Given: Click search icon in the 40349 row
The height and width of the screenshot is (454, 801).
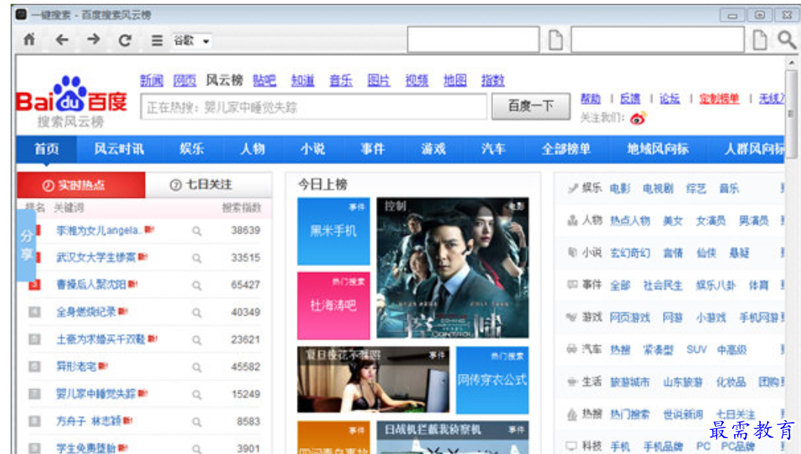Looking at the screenshot, I should pyautogui.click(x=197, y=313).
